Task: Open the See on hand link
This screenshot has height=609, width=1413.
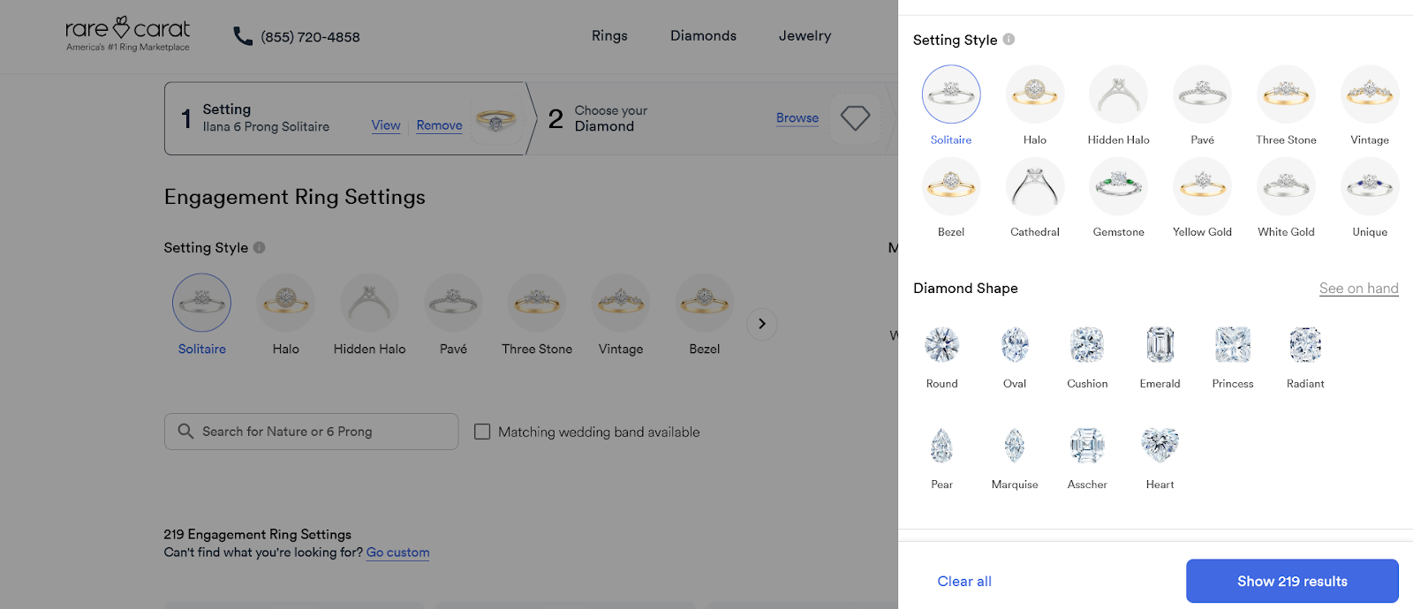Action: click(1358, 288)
